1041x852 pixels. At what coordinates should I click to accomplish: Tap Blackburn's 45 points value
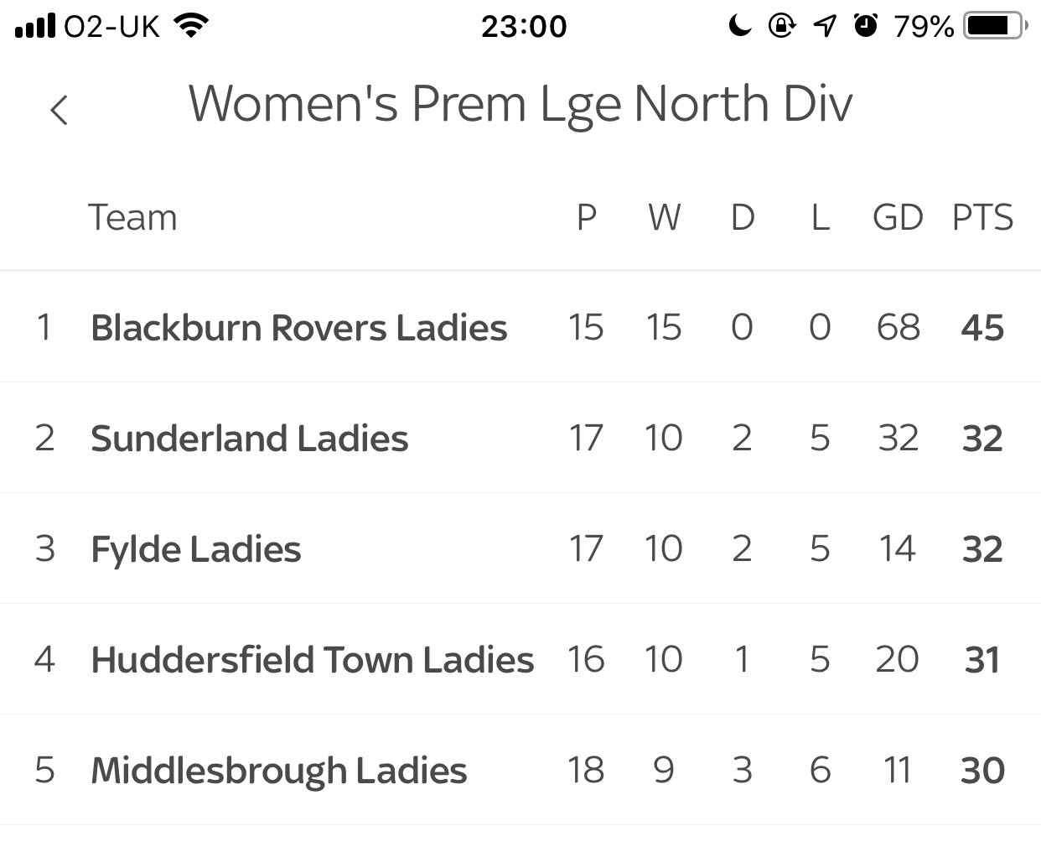tap(982, 327)
